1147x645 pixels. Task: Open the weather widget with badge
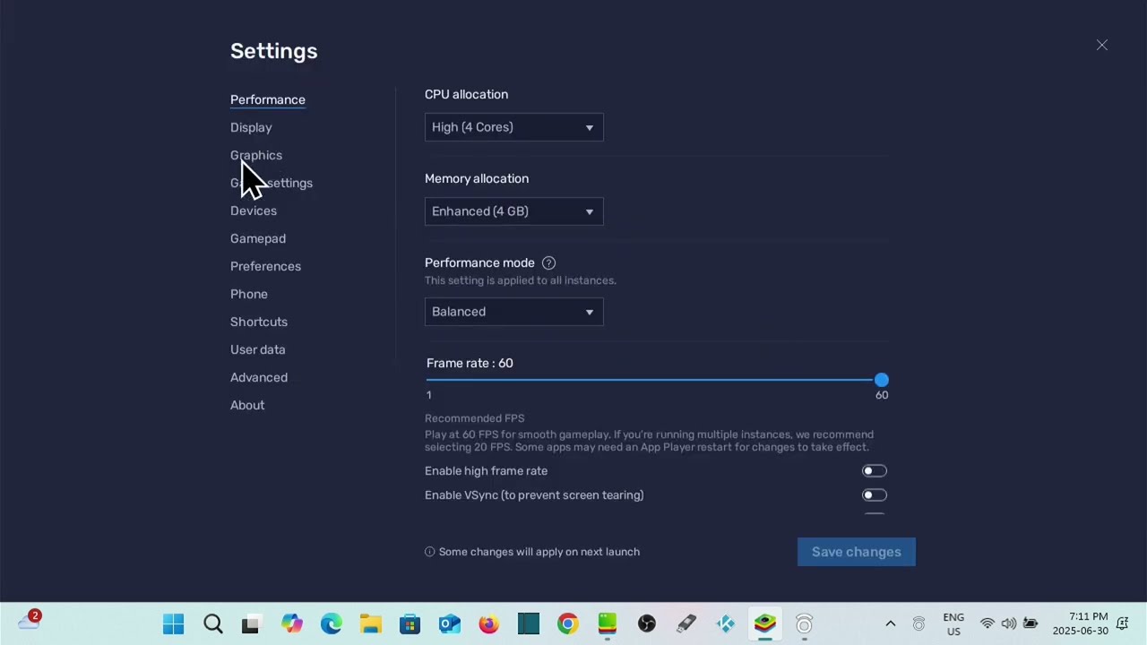(x=29, y=620)
